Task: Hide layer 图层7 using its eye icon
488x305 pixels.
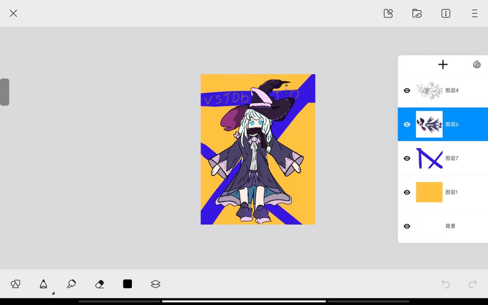Action: 407,159
